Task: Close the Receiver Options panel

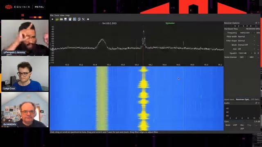Action: click(x=259, y=23)
